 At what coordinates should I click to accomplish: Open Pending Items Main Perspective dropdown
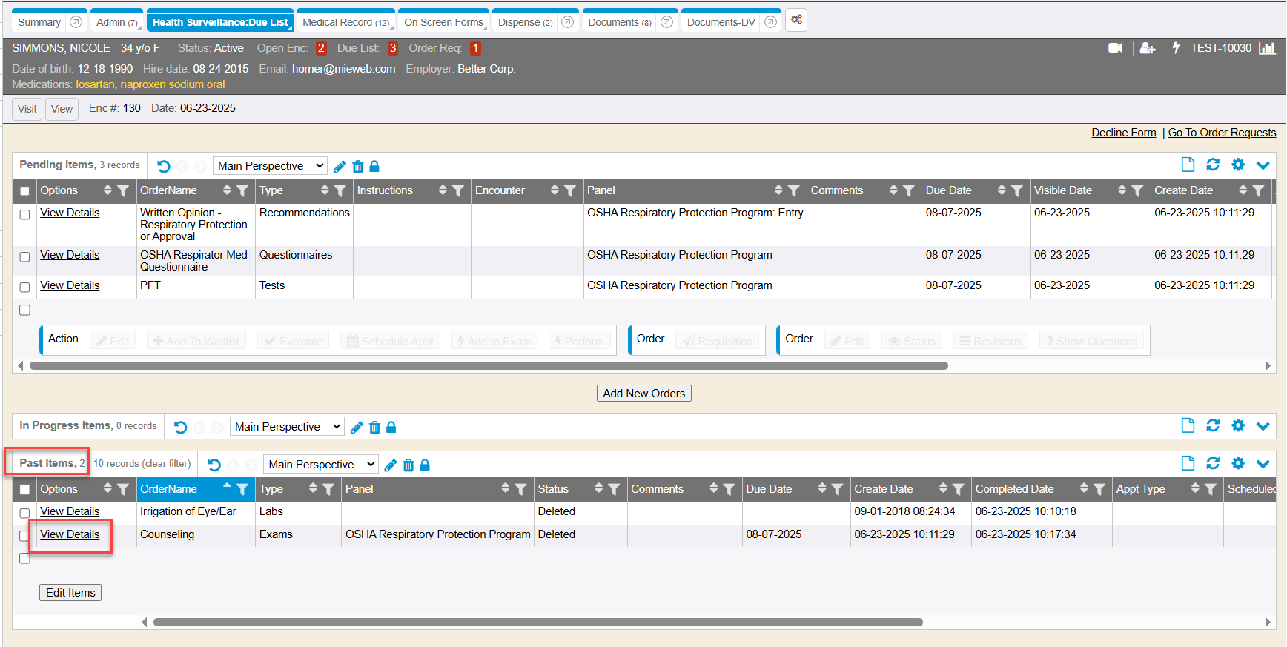(x=271, y=166)
